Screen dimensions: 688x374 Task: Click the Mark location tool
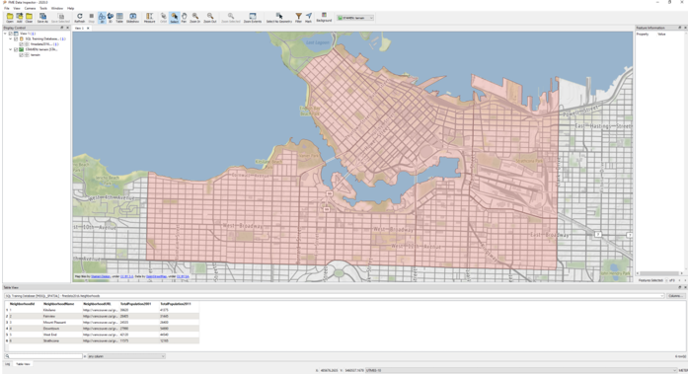tap(308, 18)
